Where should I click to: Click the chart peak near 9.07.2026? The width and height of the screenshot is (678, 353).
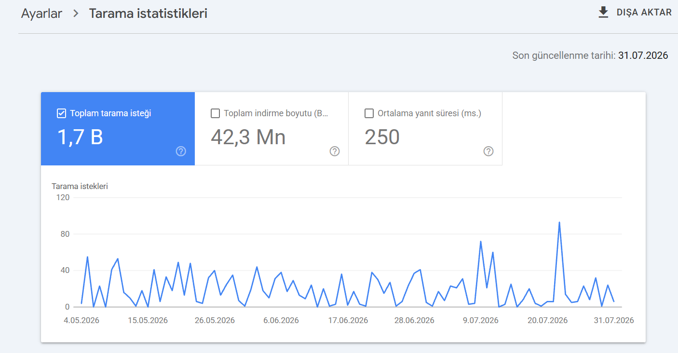481,241
